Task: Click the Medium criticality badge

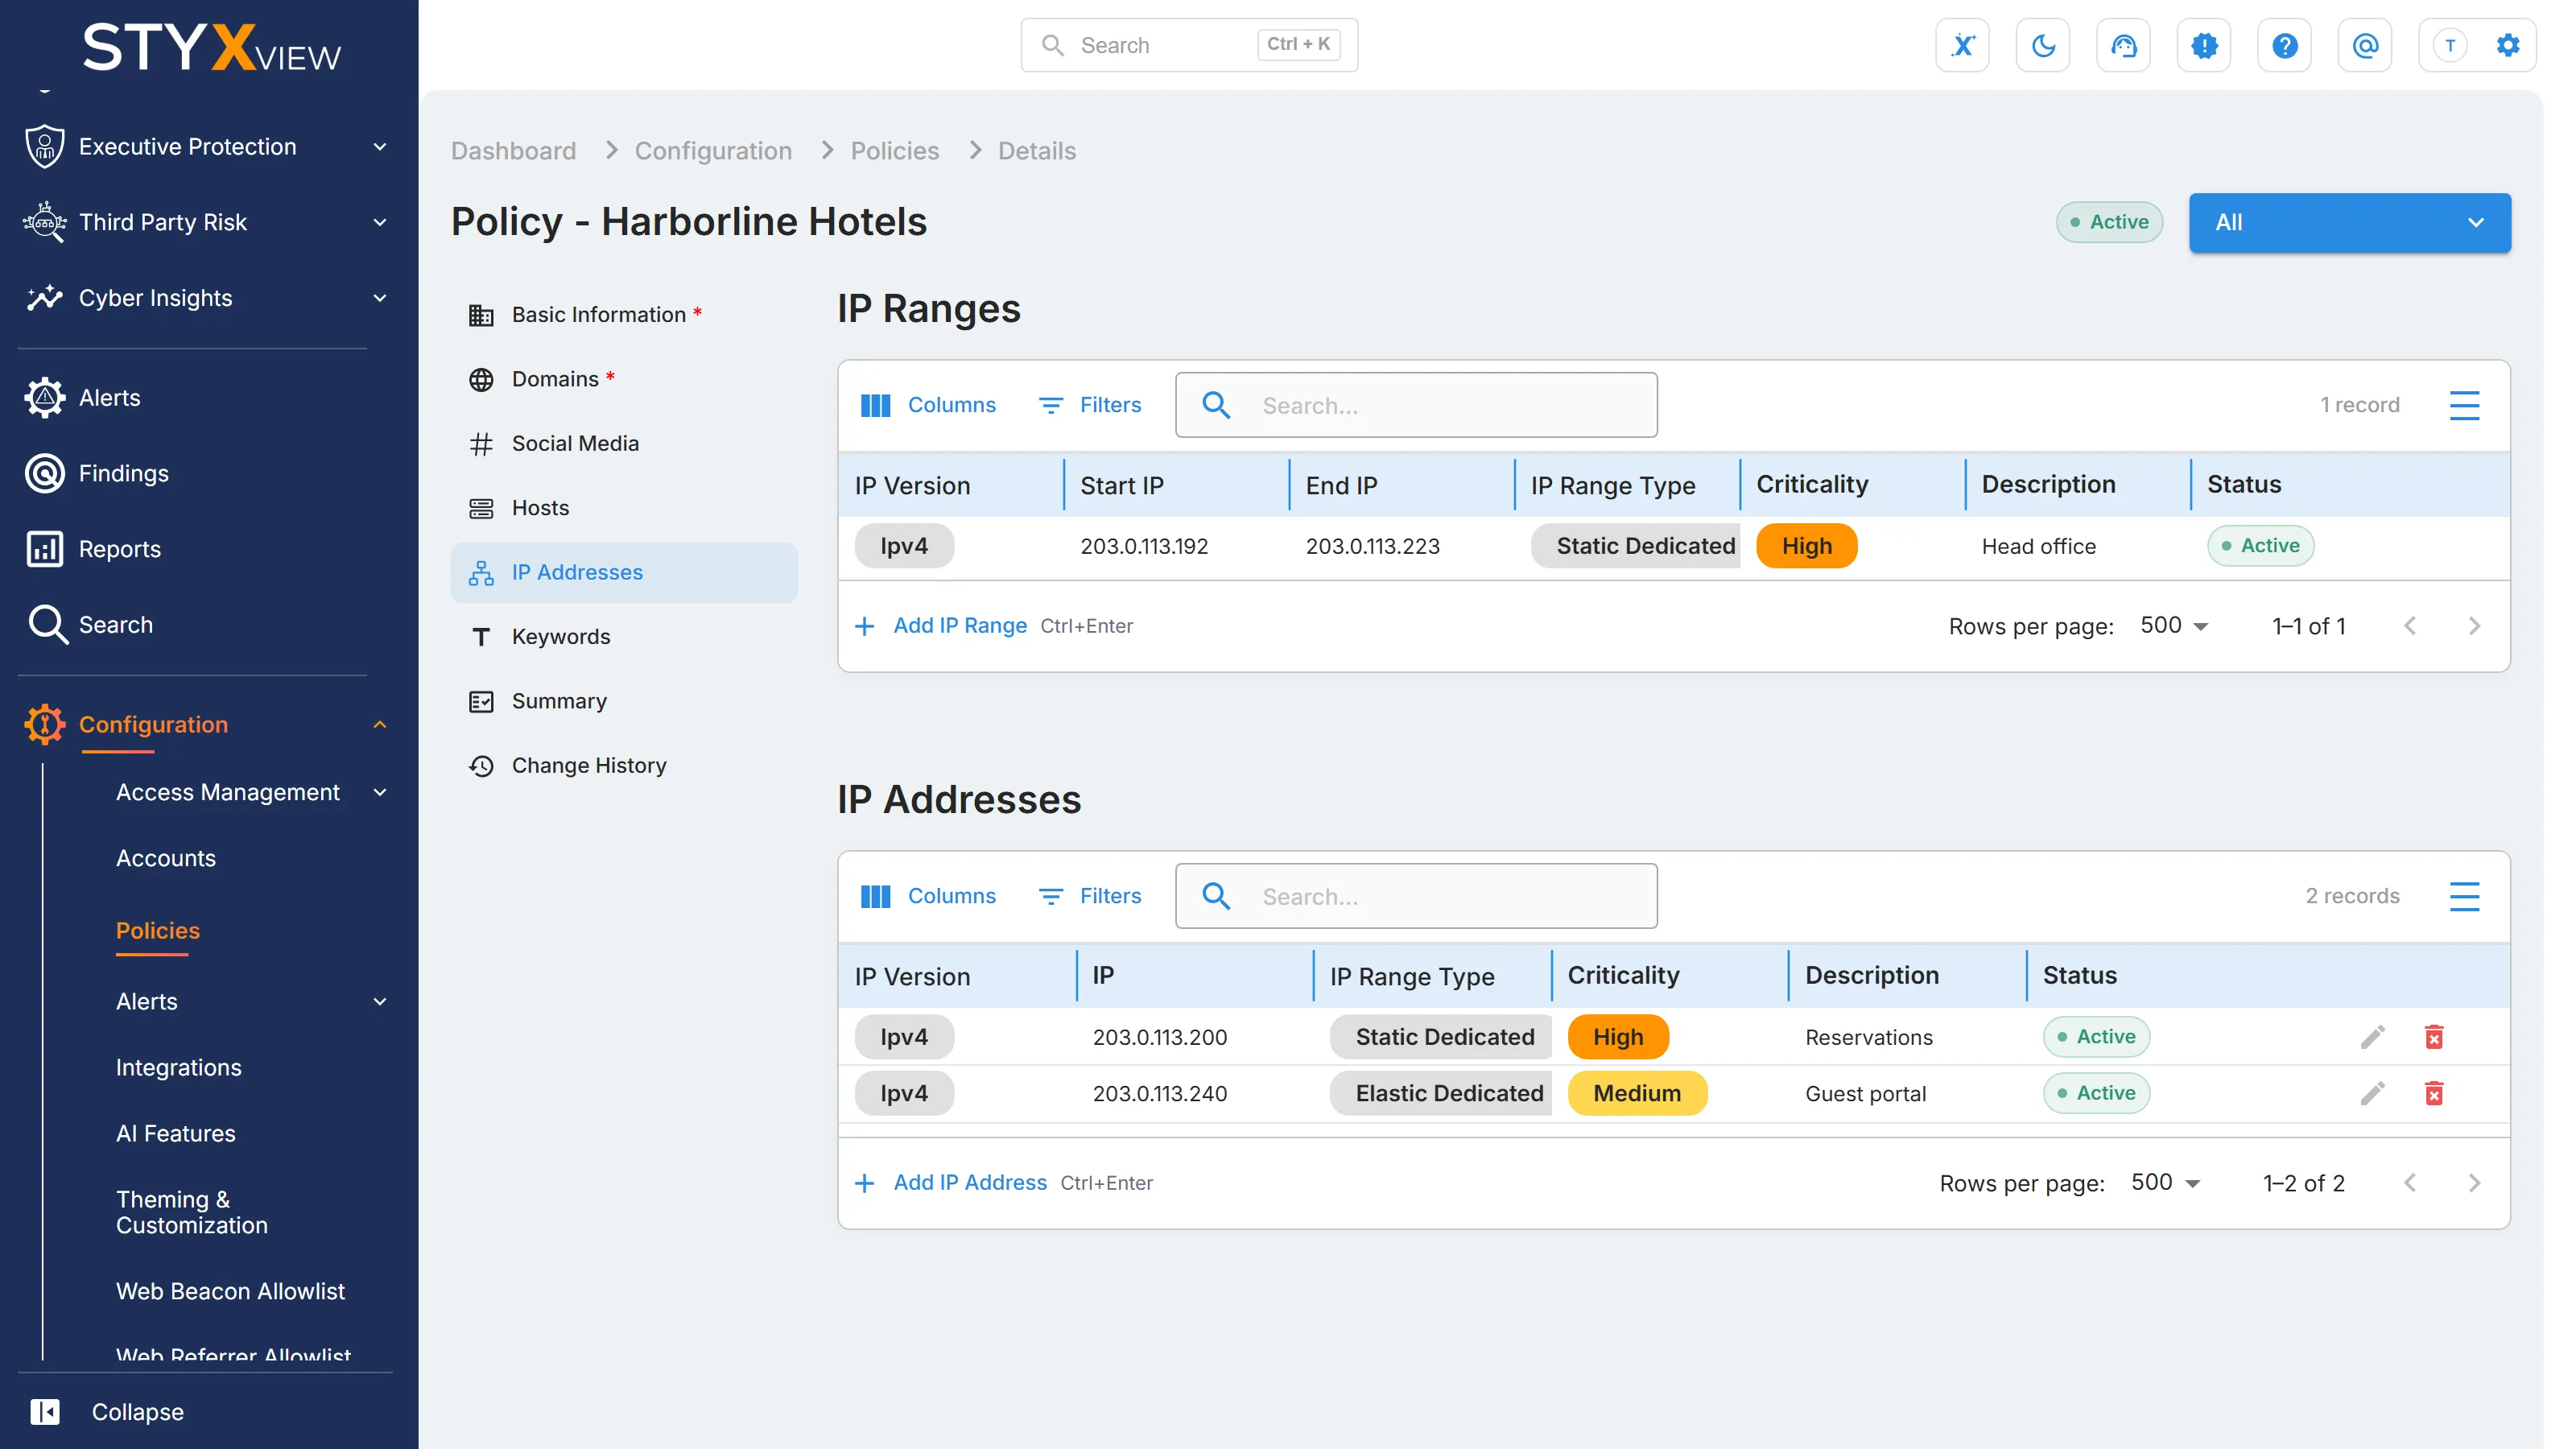Action: [x=1637, y=1094]
